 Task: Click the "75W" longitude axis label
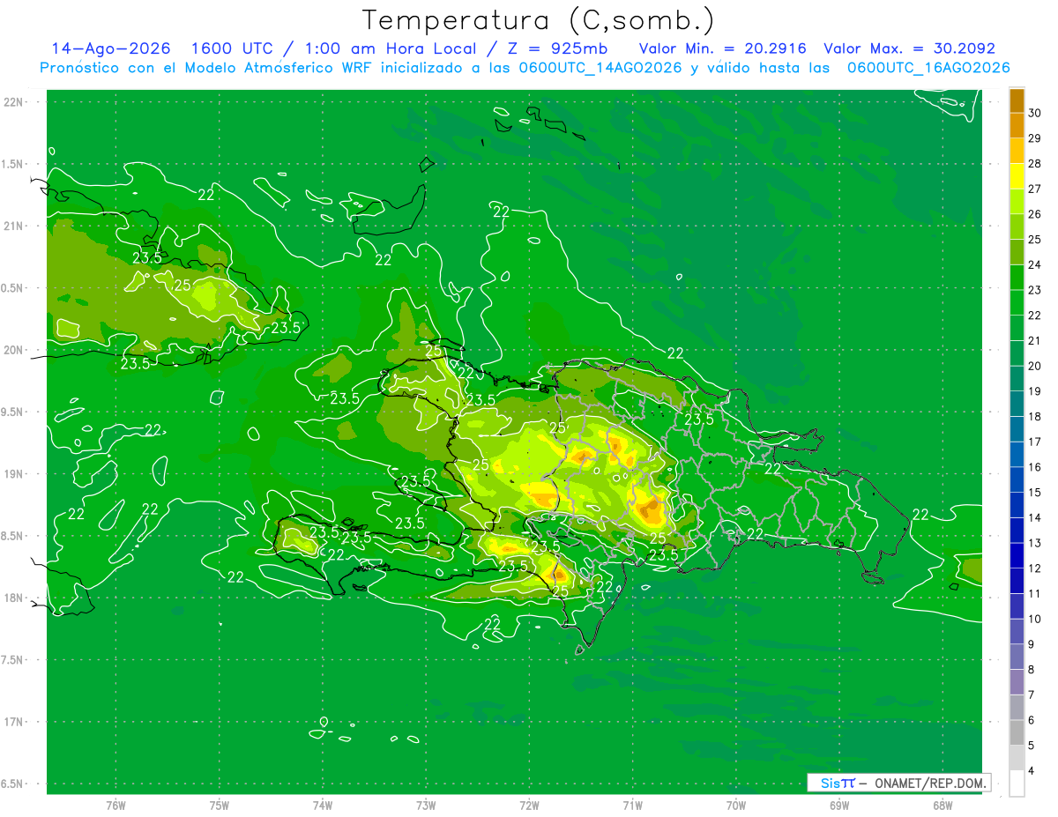tap(220, 806)
